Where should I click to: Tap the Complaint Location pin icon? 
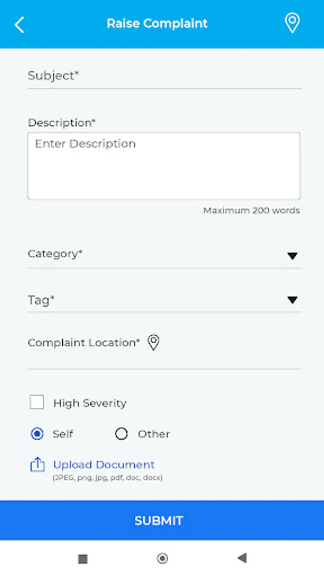153,342
